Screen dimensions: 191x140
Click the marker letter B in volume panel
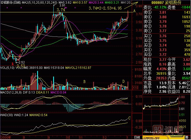(84, 81)
